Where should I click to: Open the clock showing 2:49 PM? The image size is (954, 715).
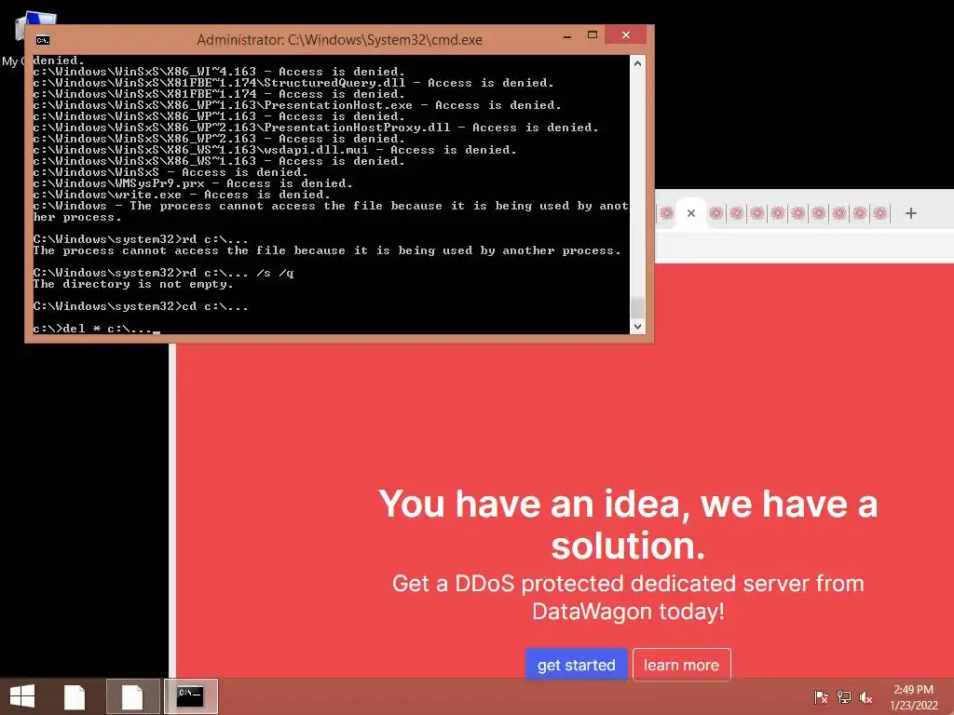click(x=913, y=690)
